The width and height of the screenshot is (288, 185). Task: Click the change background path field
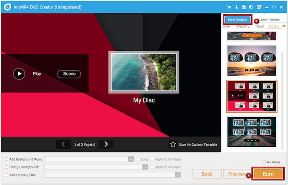[x=93, y=167]
